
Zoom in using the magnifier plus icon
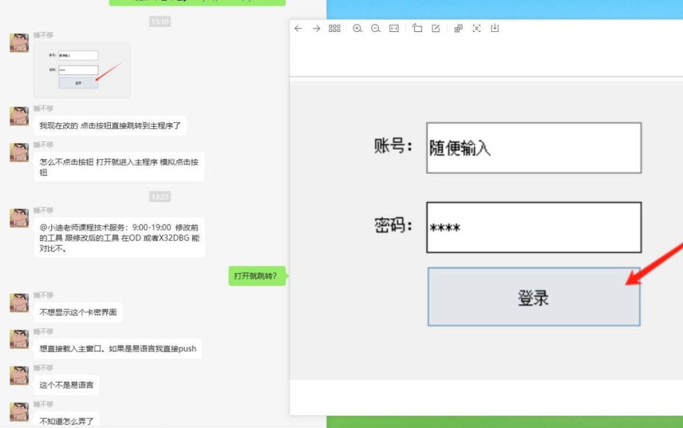[358, 29]
